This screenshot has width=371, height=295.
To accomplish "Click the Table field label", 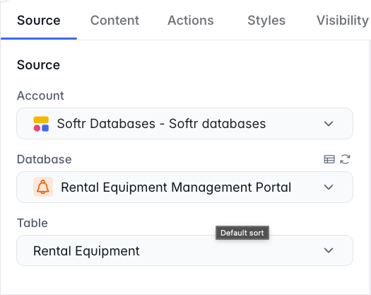I will click(x=33, y=223).
